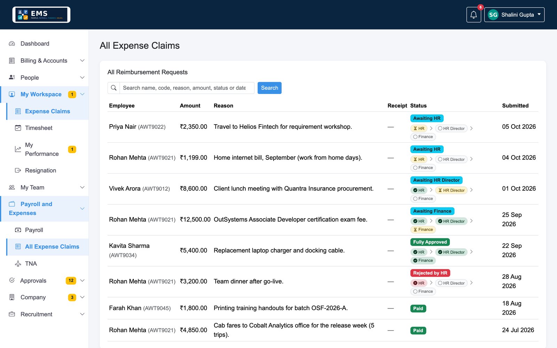557x348 pixels.
Task: Click the Recruitment briefcase icon
Action: (x=12, y=314)
